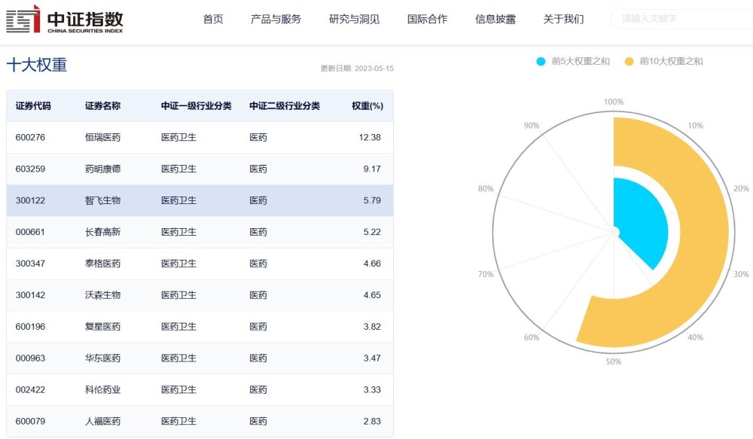Click the 中证一级行业分类 column header
The image size is (753, 439).
pos(196,106)
